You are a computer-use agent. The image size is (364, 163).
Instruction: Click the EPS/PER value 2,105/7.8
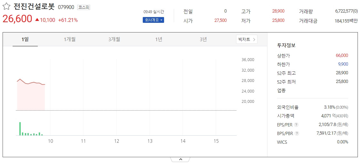pos(327,125)
